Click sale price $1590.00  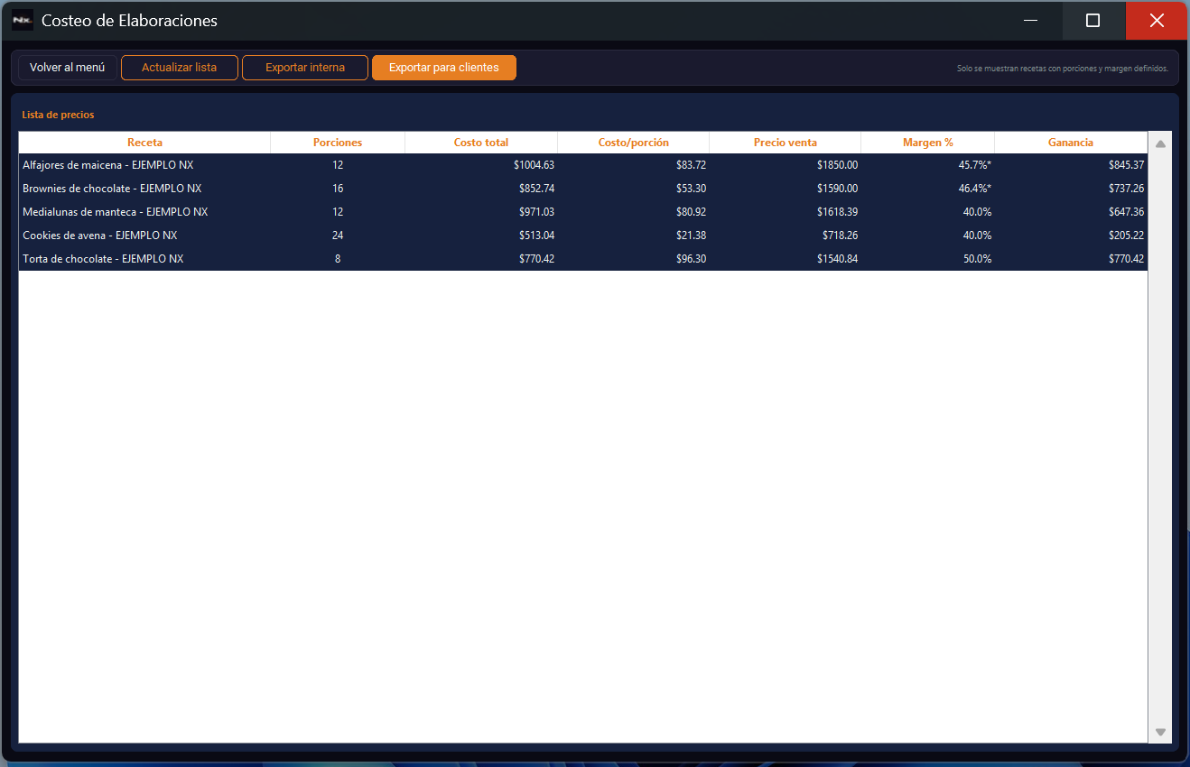point(837,189)
